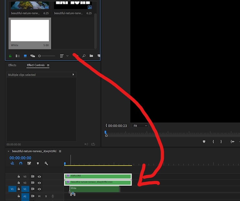Open the sequence panel menu icon
The image size is (240, 201).
(x=60, y=151)
